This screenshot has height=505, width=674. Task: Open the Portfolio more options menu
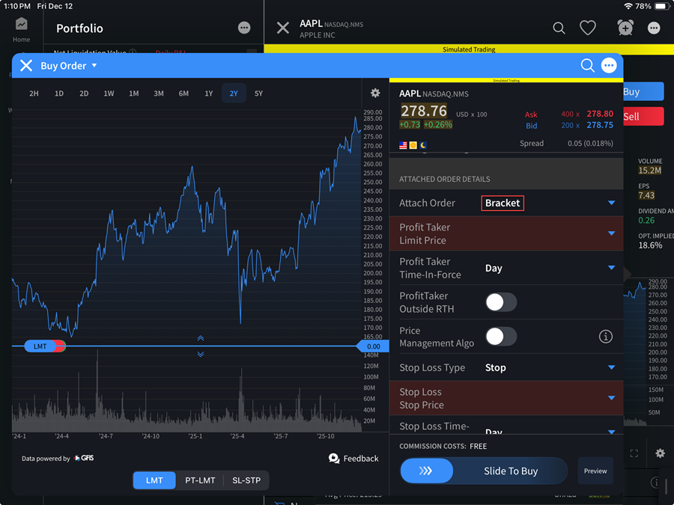coord(244,28)
